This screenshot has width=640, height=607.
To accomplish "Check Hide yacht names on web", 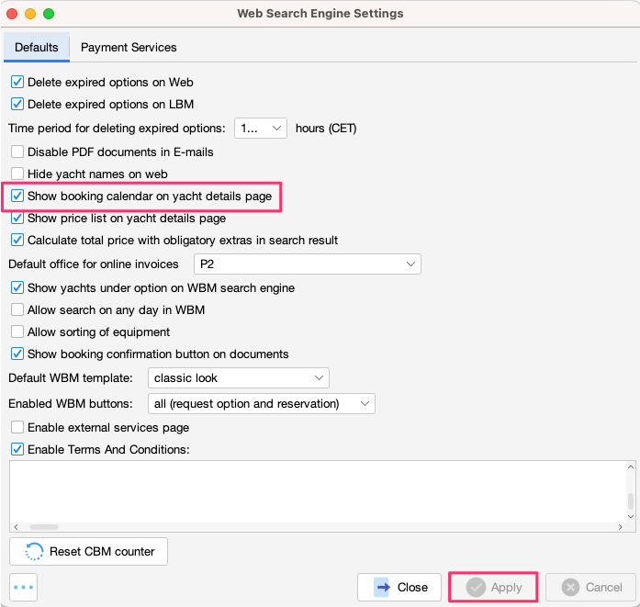I will (17, 174).
